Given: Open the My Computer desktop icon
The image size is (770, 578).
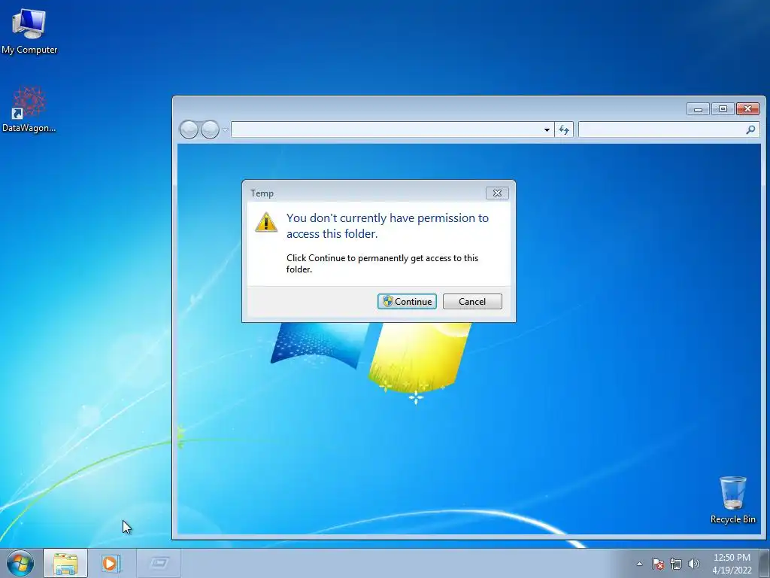Looking at the screenshot, I should point(29,32).
